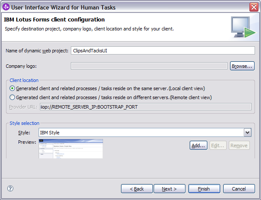Screen dimensions: 261x200
Task: Click the disabled Edit... style button
Action: 218,145
